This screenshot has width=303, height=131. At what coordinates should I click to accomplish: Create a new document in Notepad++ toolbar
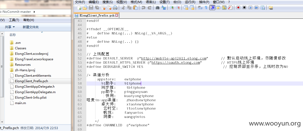tap(79, 8)
